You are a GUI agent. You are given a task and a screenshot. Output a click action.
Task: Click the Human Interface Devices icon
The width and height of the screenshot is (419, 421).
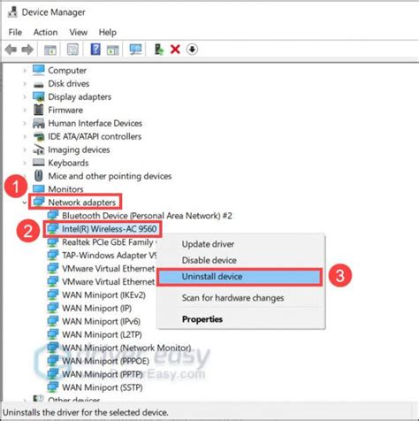click(39, 123)
